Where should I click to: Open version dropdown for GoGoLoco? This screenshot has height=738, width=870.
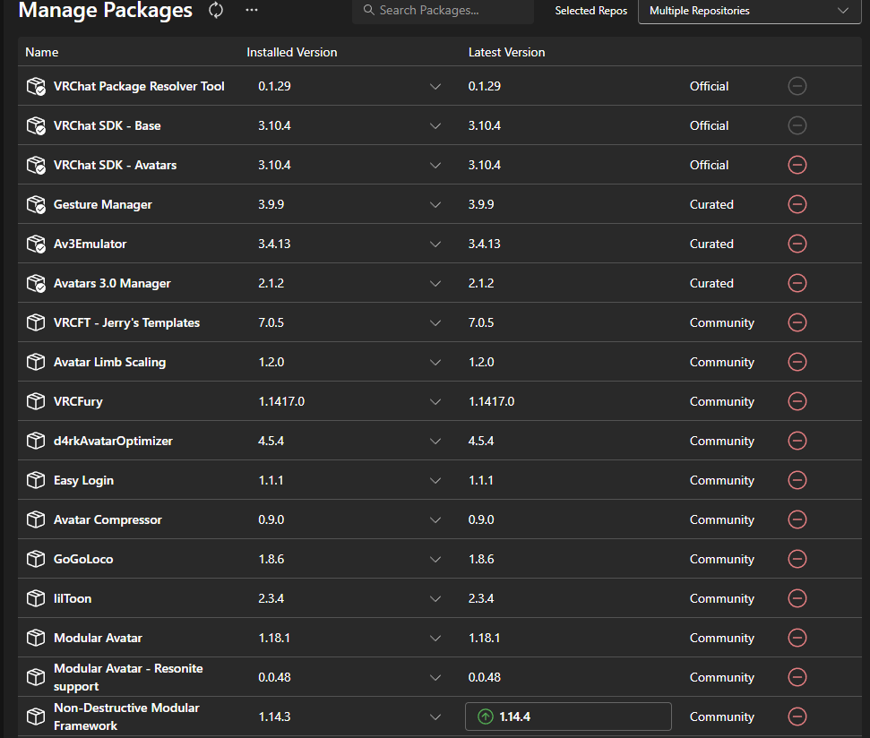435,559
